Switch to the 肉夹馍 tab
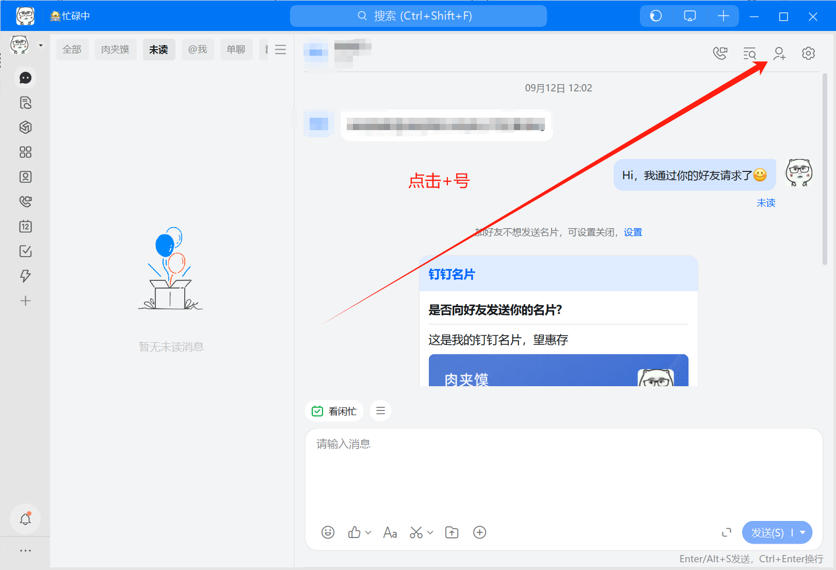This screenshot has height=570, width=836. [x=116, y=50]
